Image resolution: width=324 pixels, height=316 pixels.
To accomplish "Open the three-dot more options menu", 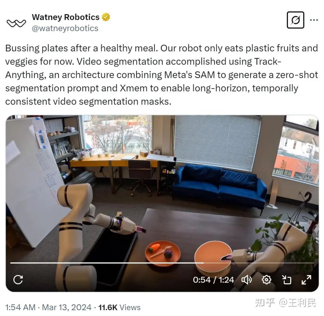I will click(x=314, y=20).
